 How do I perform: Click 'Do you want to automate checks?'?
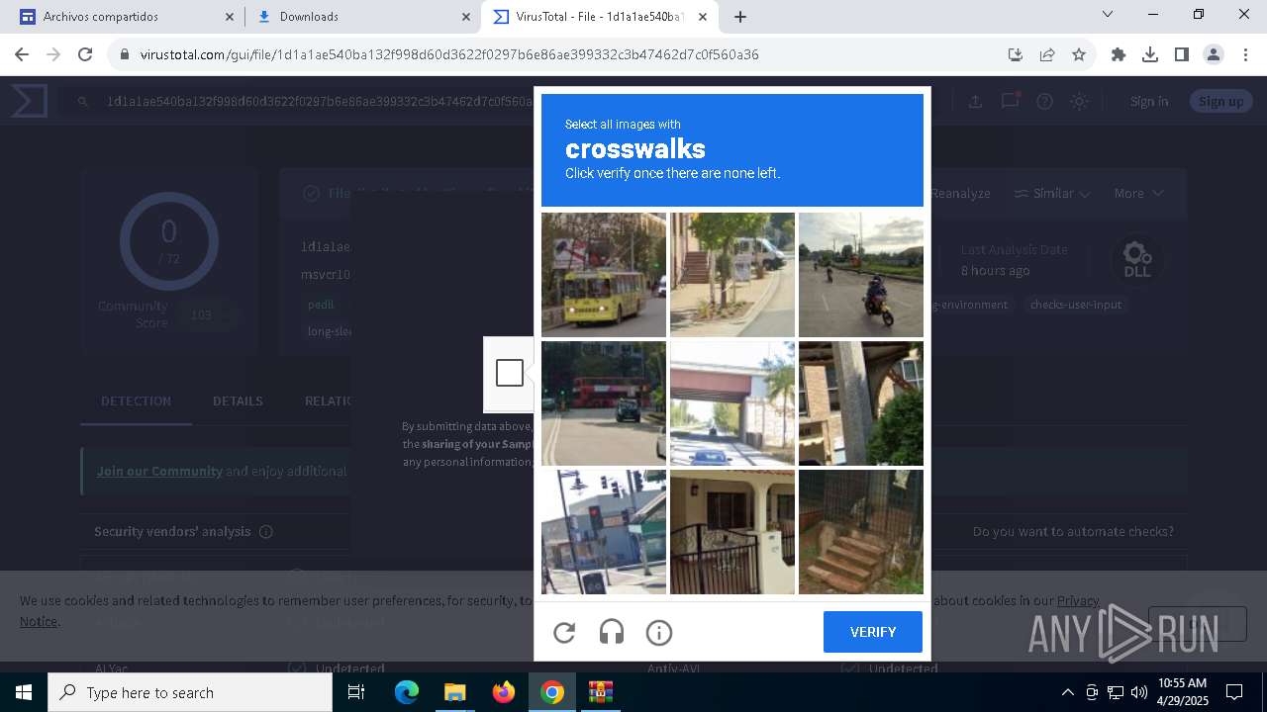coord(1073,531)
